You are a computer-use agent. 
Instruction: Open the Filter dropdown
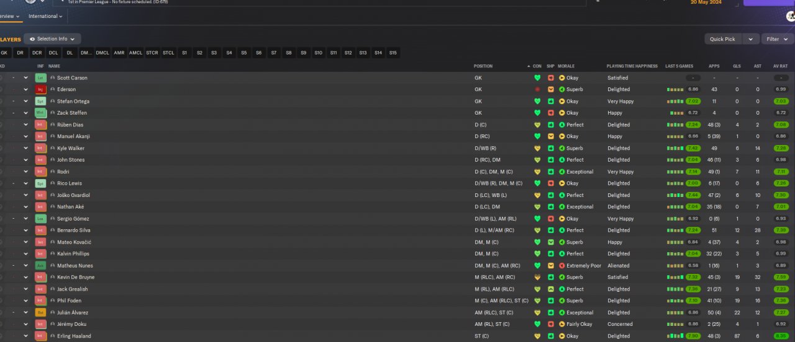(x=778, y=39)
